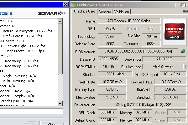The width and height of the screenshot is (188, 125).
Task: Click the 3DMark06 logo
Action: 52,13
